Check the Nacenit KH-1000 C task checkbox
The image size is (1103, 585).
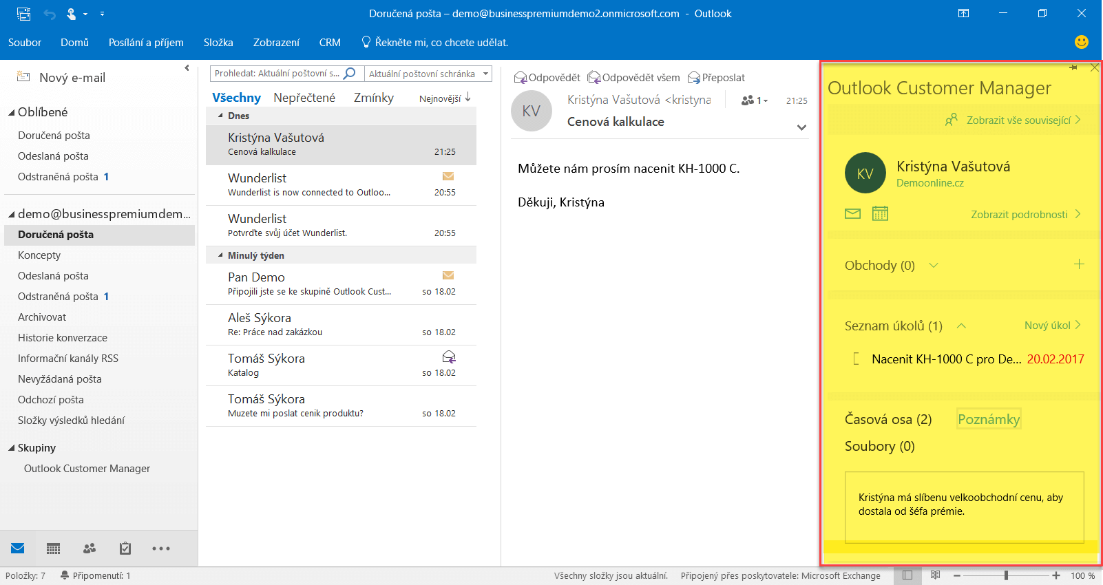point(857,359)
